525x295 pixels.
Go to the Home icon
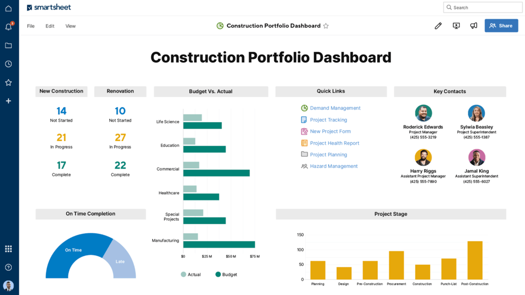[x=8, y=8]
